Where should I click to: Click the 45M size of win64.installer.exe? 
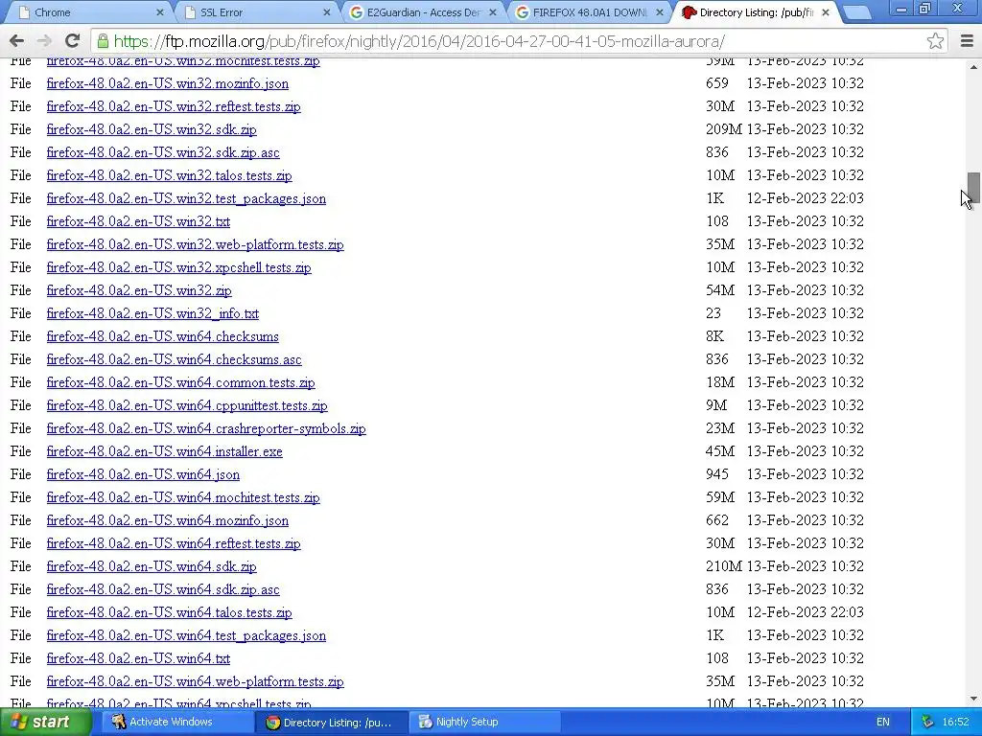click(720, 451)
